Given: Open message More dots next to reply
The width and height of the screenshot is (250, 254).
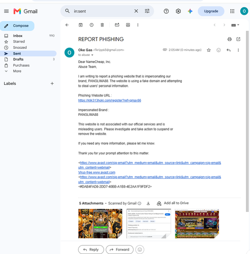Looking at the screenshot, I should click(238, 50).
